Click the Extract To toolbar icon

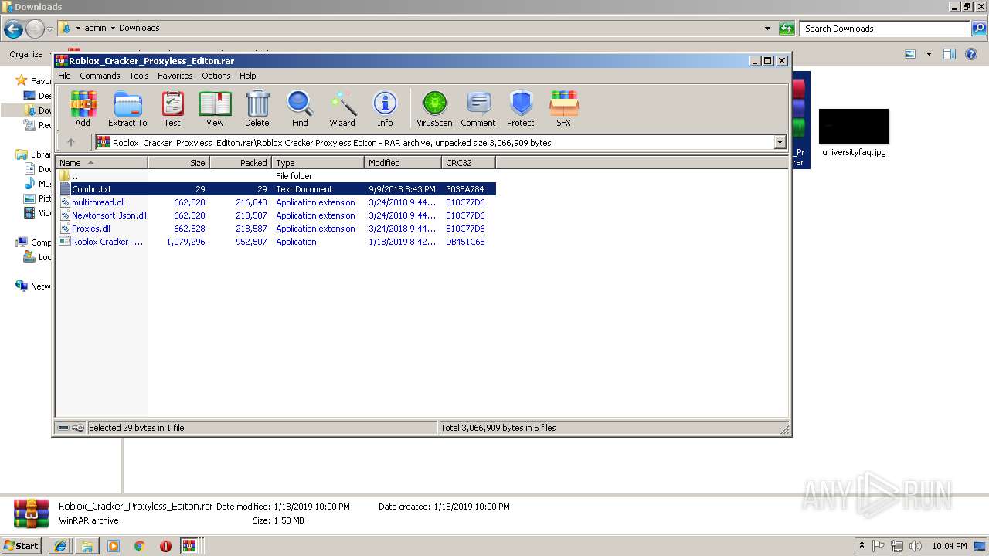point(127,109)
